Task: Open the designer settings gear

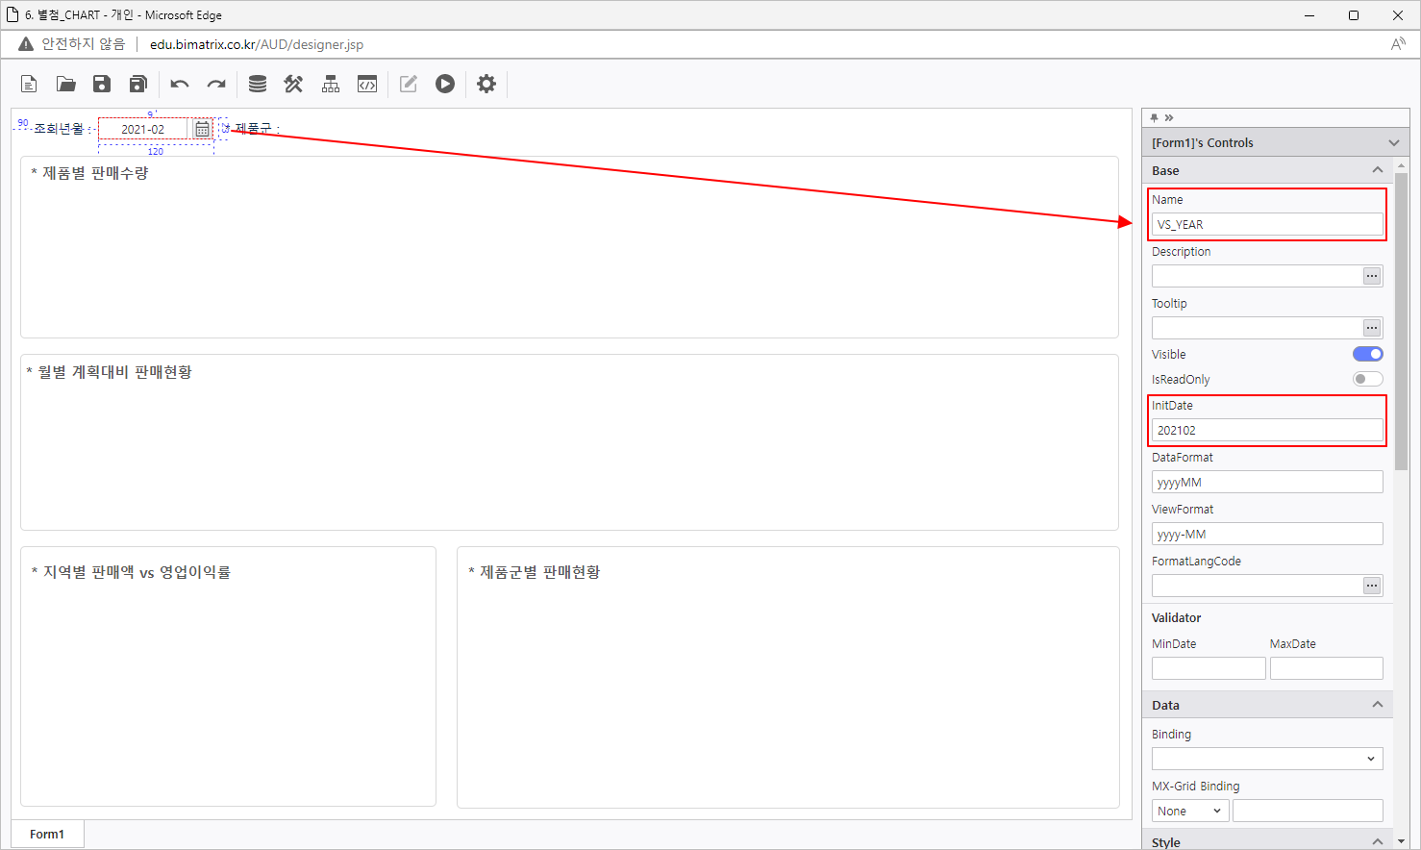Action: tap(486, 84)
